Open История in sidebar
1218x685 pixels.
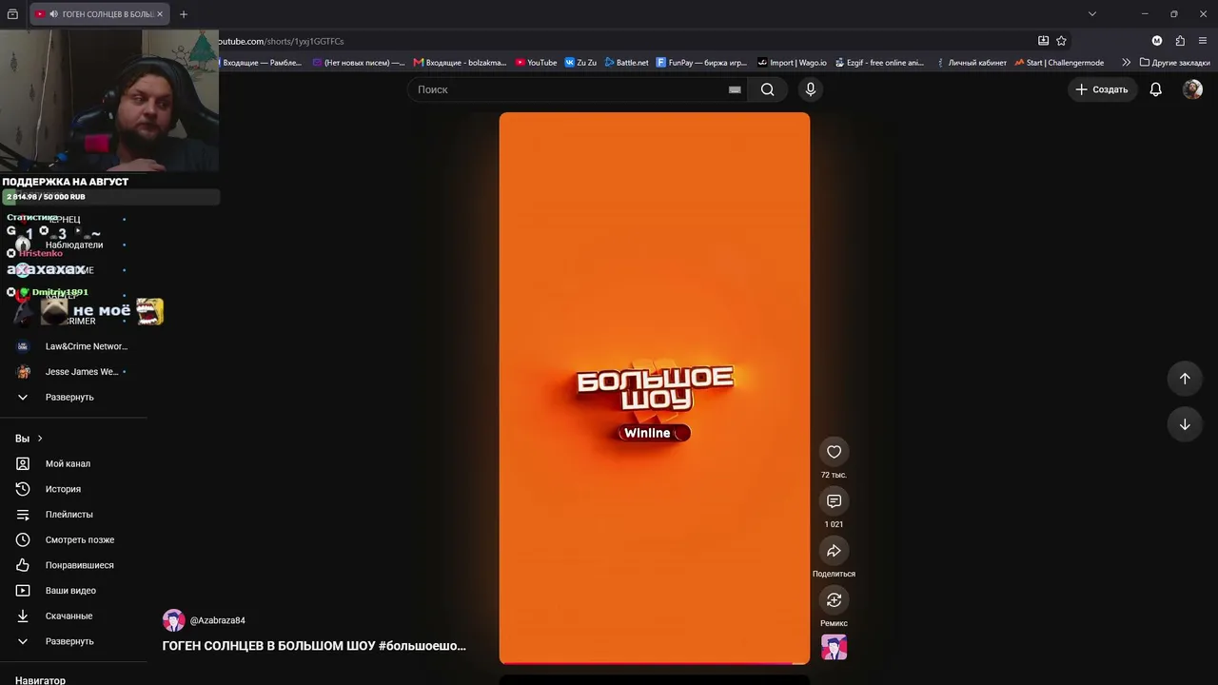[63, 489]
